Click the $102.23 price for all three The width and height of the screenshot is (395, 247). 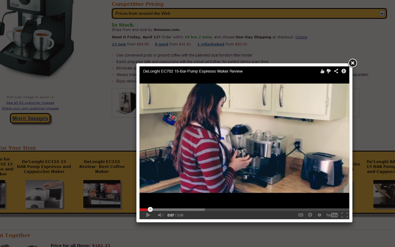coord(101,245)
